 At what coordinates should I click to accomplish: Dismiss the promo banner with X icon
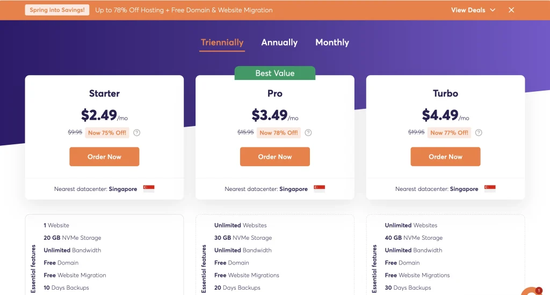(511, 10)
